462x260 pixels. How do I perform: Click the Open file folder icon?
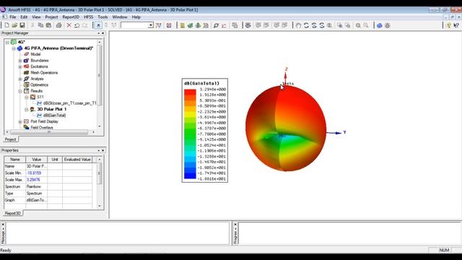click(14, 25)
